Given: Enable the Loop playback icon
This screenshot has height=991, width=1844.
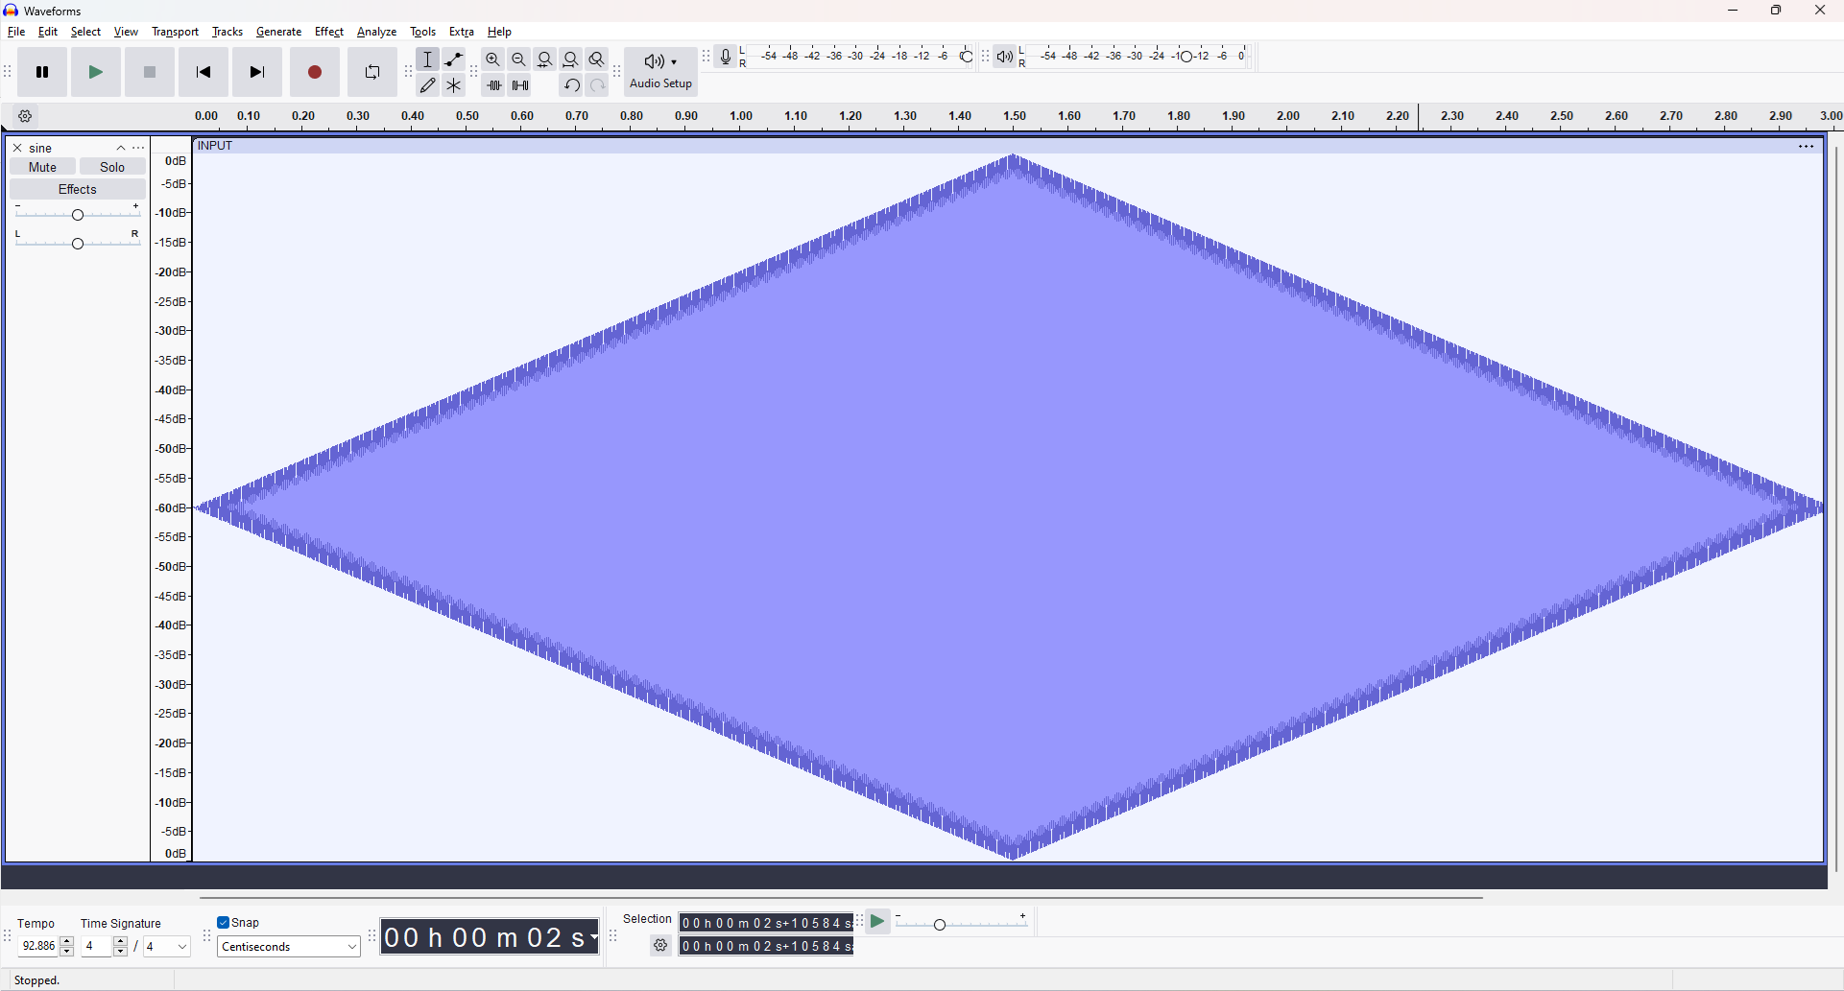Looking at the screenshot, I should pyautogui.click(x=372, y=73).
